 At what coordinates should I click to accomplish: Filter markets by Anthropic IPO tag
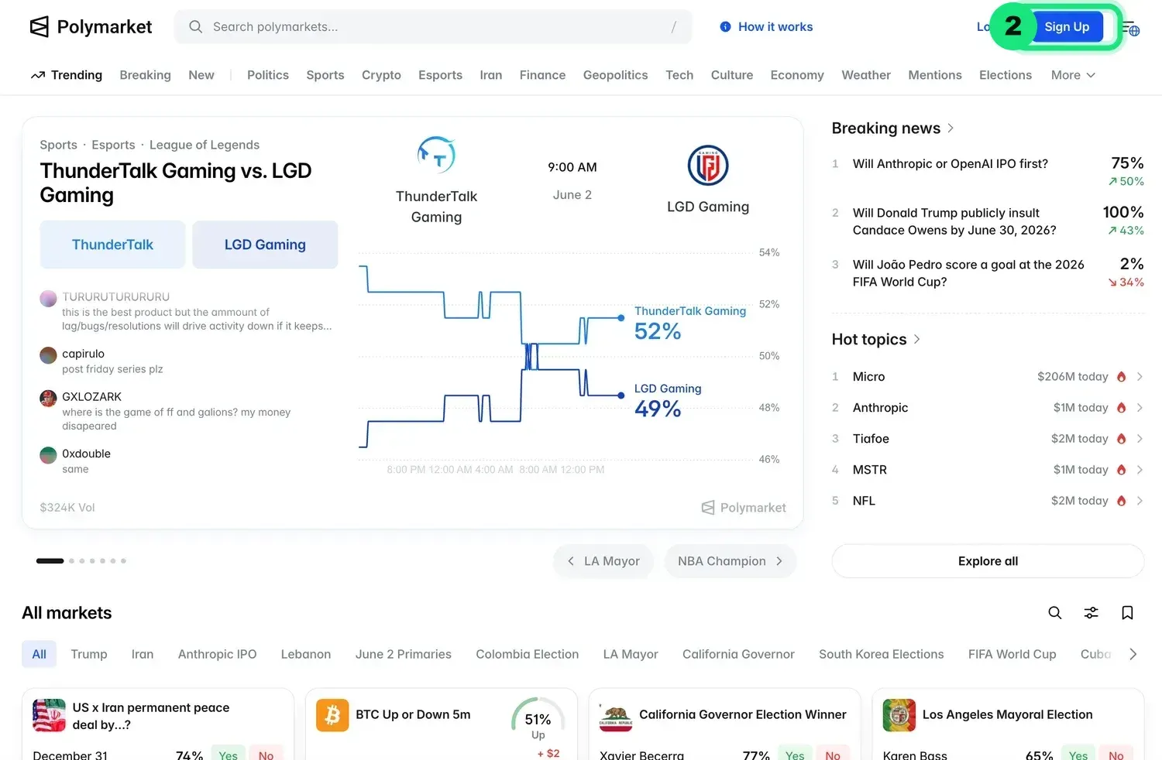(217, 655)
